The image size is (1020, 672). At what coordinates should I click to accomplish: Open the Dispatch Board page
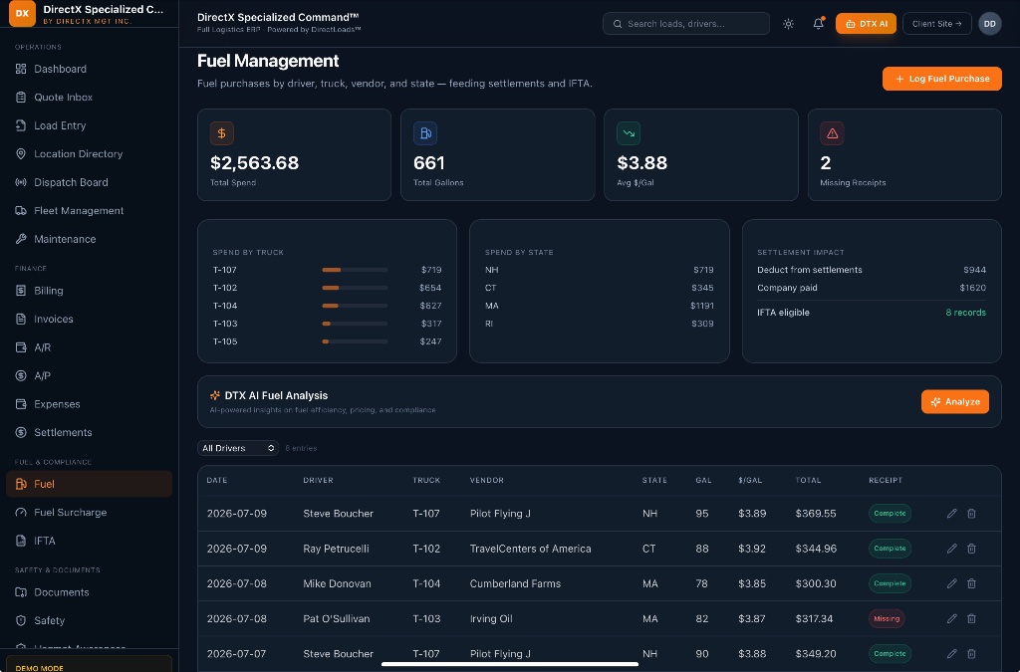(x=89, y=182)
